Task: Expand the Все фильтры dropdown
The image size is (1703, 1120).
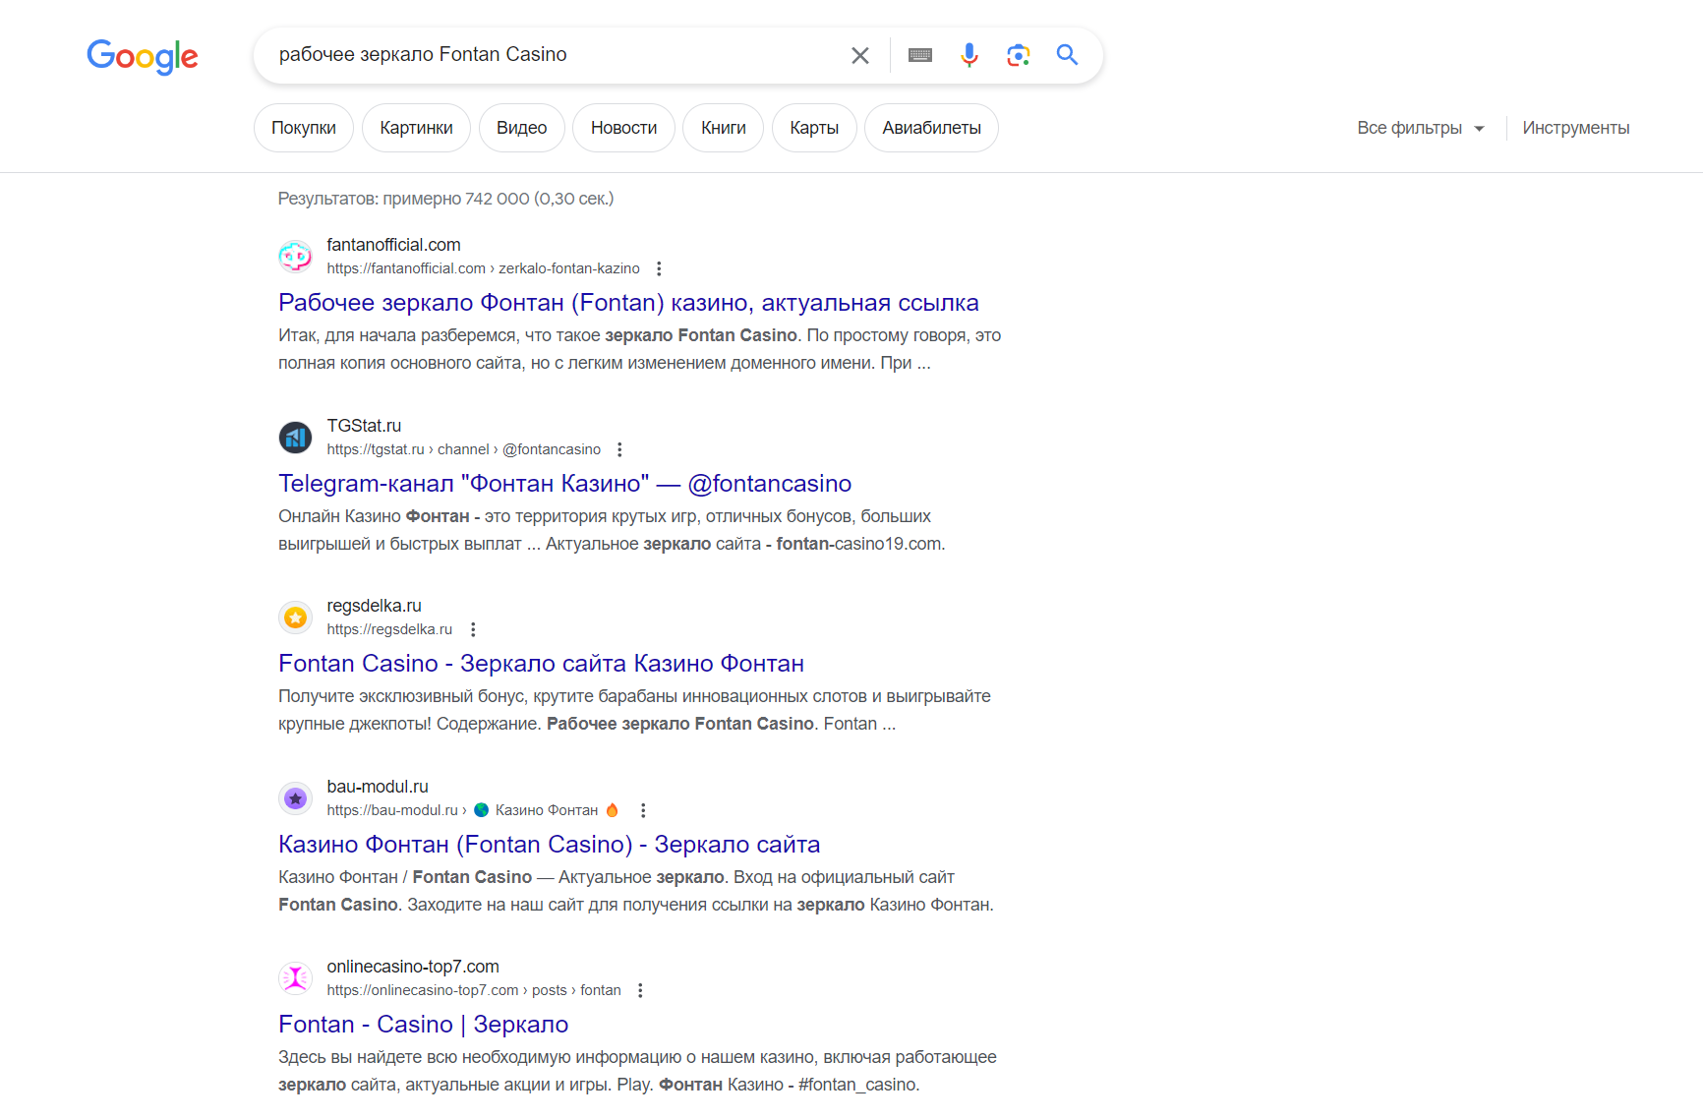Action: point(1420,128)
